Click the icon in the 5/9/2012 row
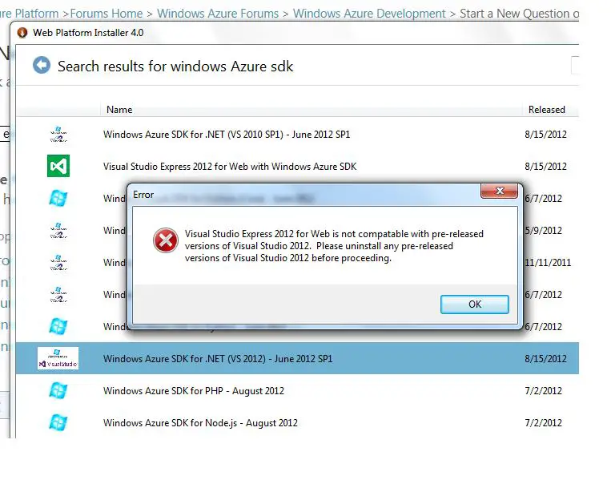 [58, 230]
